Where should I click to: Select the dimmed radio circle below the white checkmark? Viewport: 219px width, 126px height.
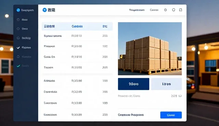coord(18,57)
